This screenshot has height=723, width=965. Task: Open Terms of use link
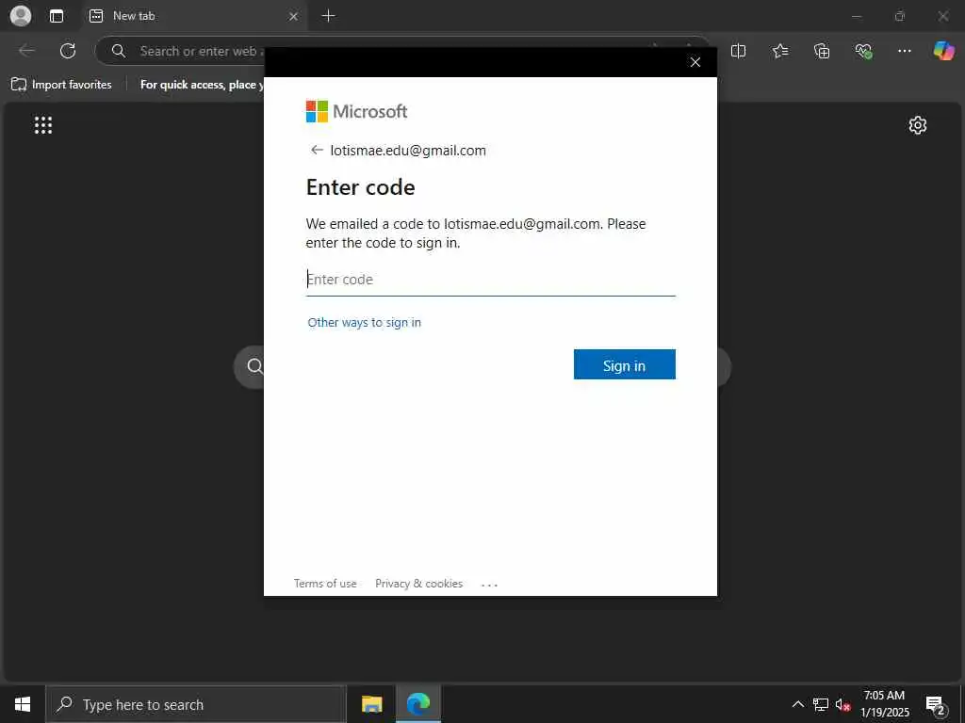(x=325, y=584)
